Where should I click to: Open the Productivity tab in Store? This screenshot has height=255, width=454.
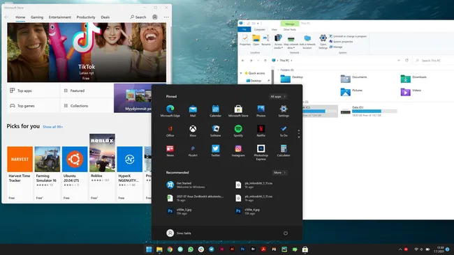86,17
